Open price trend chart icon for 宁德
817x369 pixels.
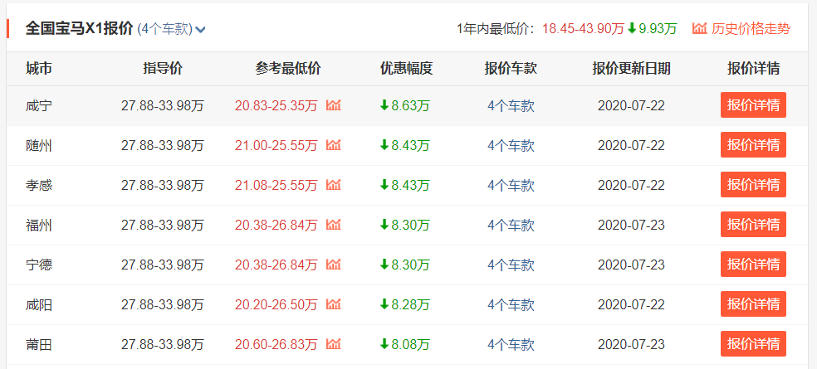click(x=334, y=265)
